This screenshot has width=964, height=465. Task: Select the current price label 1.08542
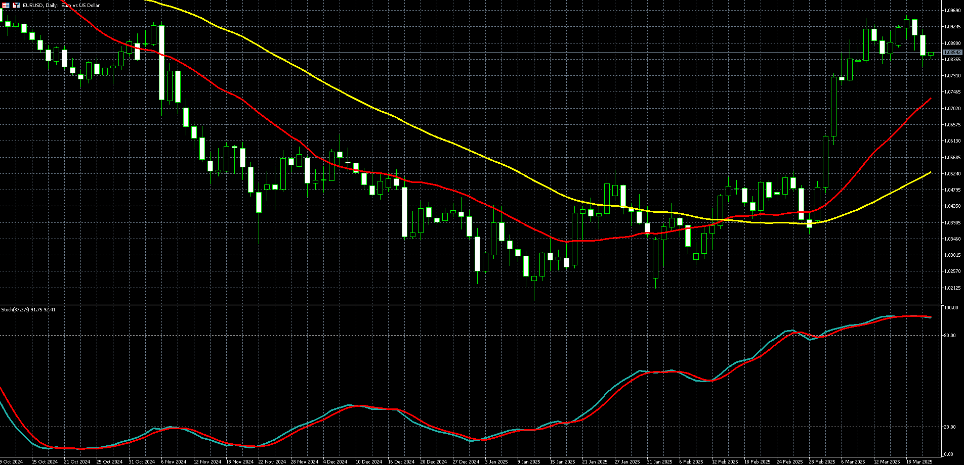(x=952, y=53)
